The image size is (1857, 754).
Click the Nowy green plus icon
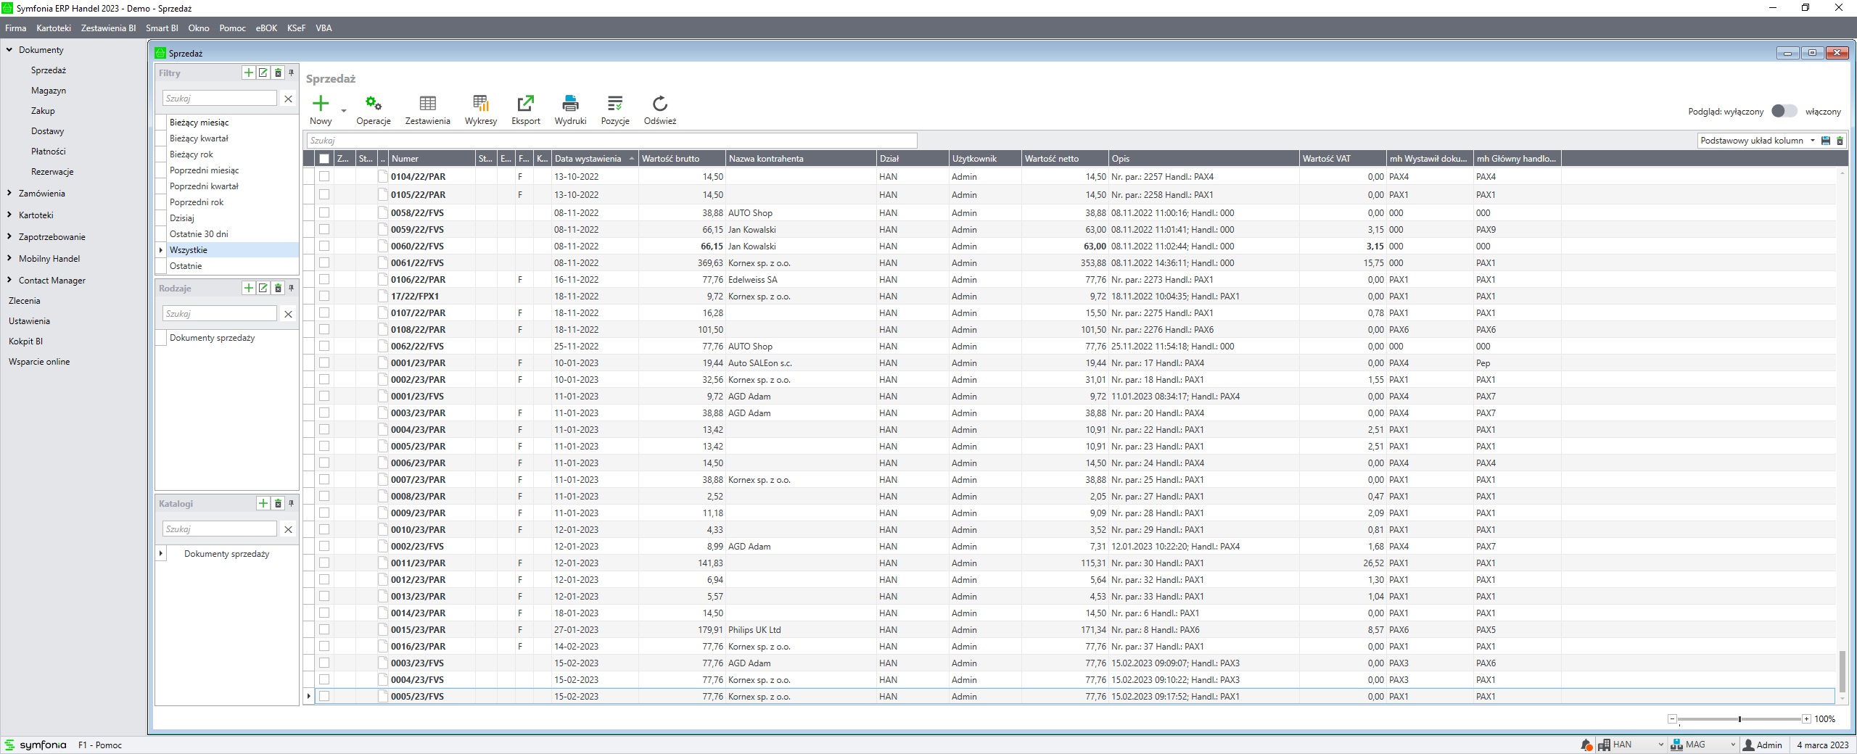pos(320,104)
